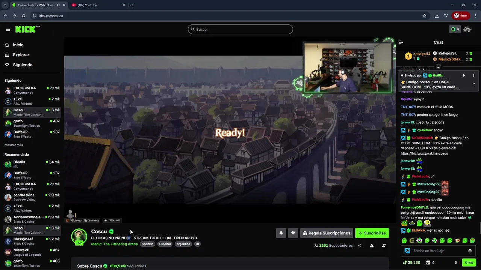Screen dimensions: 481x270
Task: Open the csgo-skins-coscu link in chat
Action: pos(424,153)
